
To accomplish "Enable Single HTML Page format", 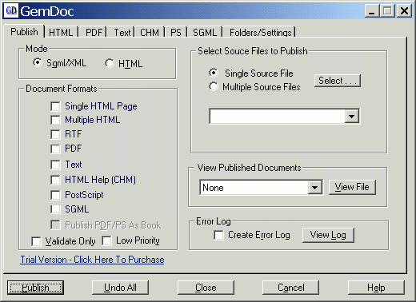I will click(55, 106).
